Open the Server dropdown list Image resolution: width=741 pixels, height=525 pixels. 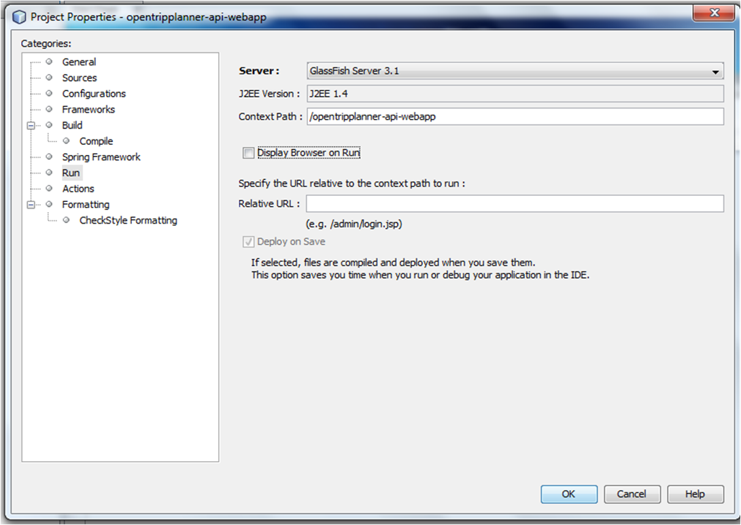(x=715, y=71)
